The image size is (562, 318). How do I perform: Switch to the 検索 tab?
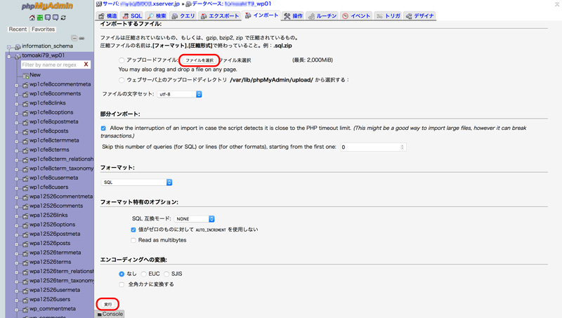pos(157,15)
